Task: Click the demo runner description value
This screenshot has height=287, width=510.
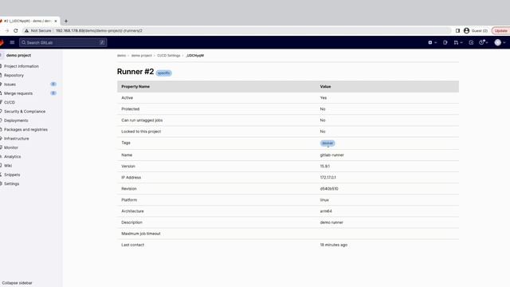Action: 331,222
